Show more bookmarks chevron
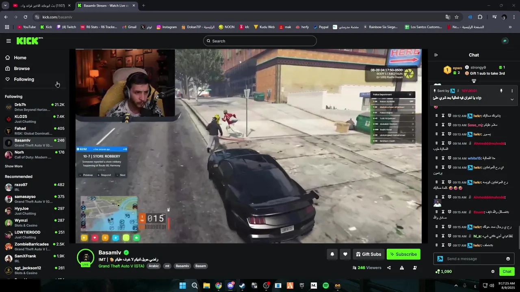The height and width of the screenshot is (292, 520). click(510, 27)
